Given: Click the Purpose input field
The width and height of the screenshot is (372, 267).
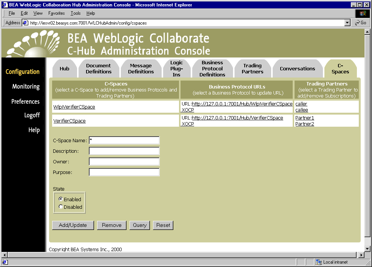Looking at the screenshot, I should coord(124,172).
